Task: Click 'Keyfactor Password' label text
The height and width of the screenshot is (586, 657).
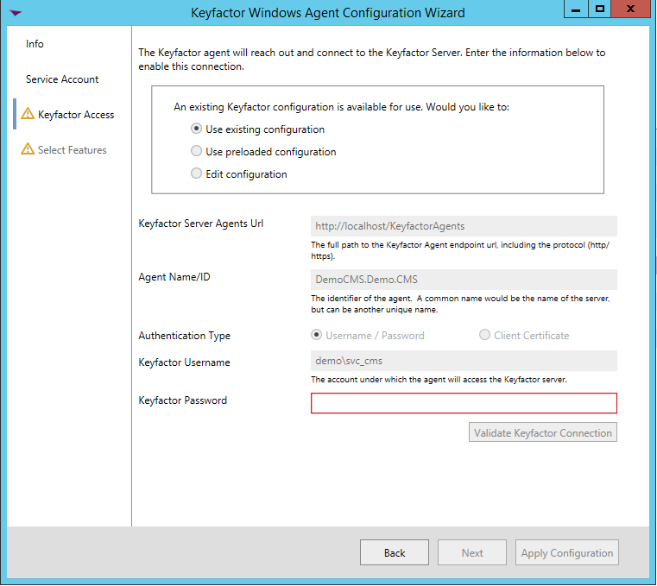Action: pyautogui.click(x=183, y=400)
